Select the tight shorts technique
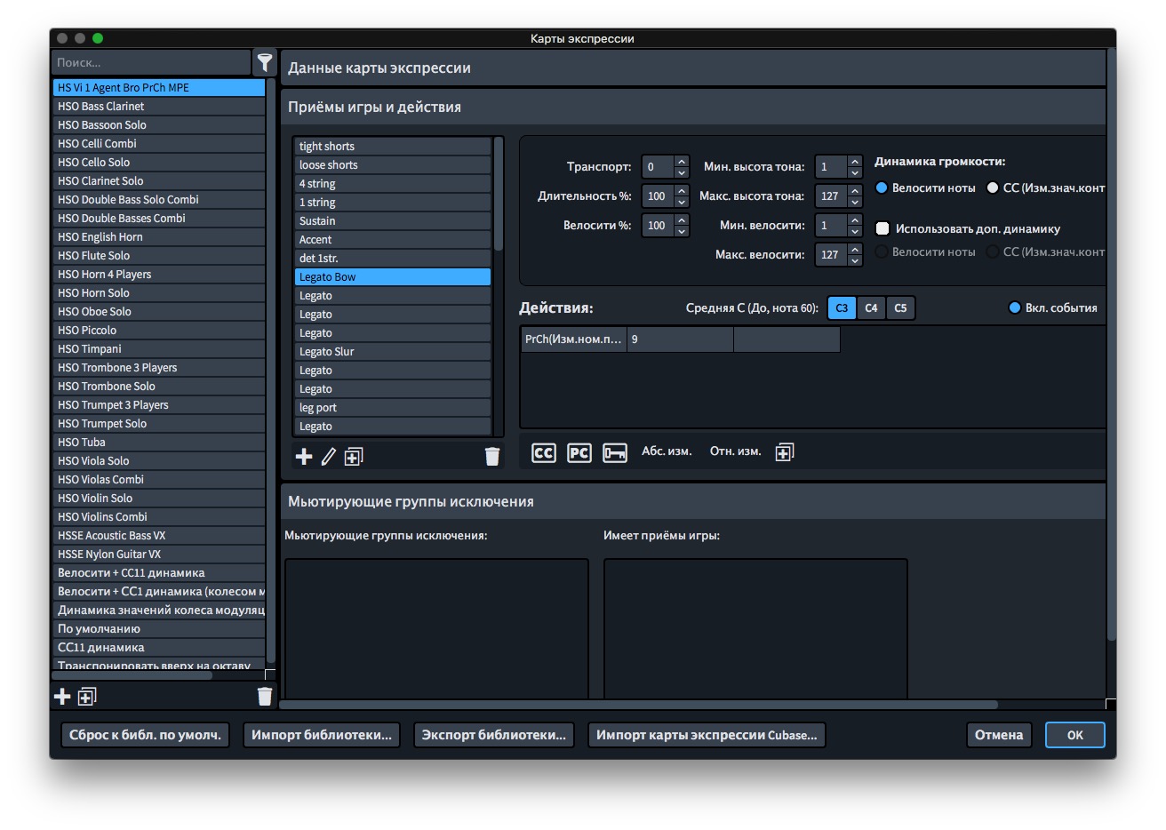1166x830 pixels. [393, 146]
